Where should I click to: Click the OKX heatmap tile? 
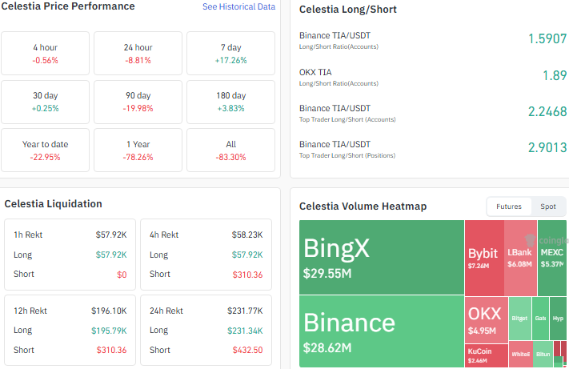click(487, 320)
